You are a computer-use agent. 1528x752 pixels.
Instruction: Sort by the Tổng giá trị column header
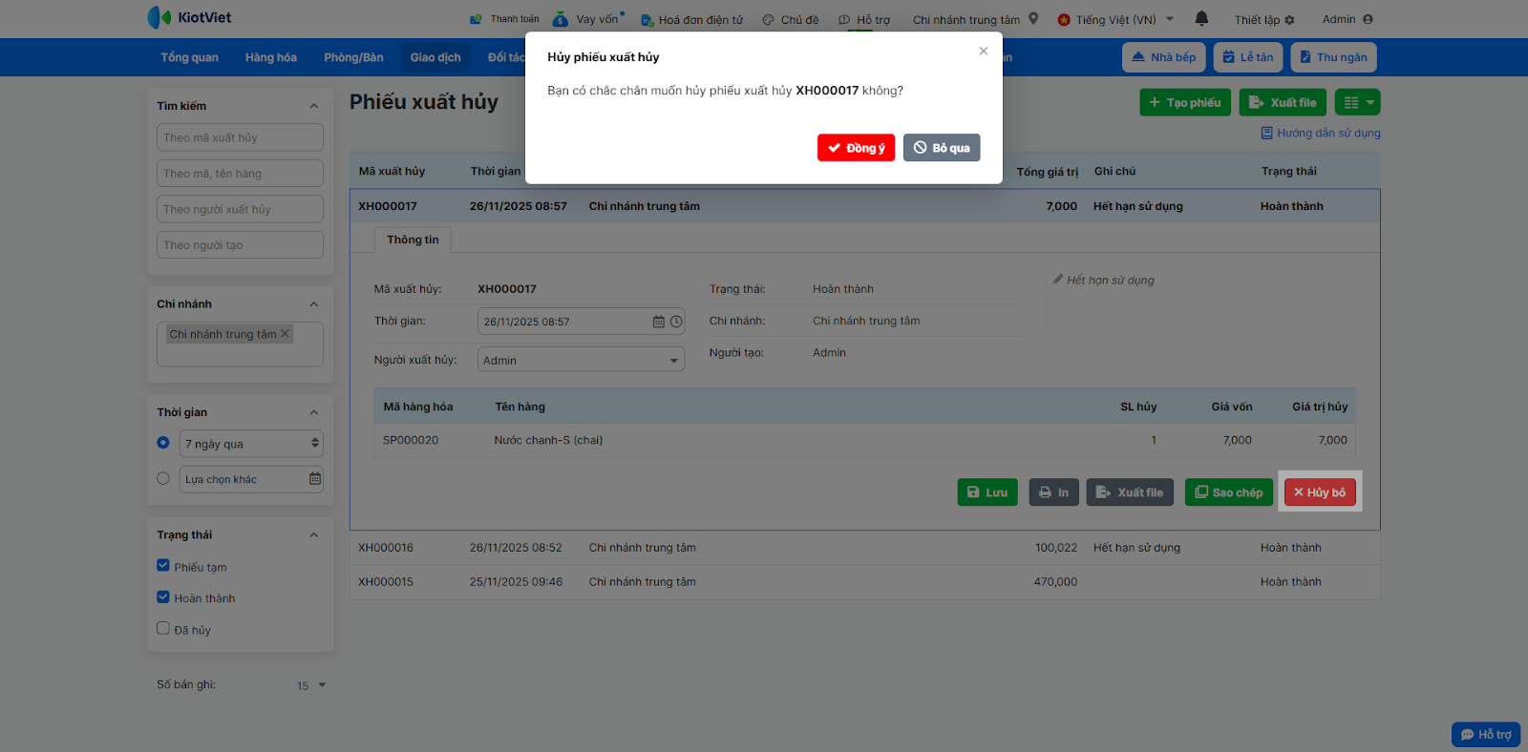click(1047, 172)
